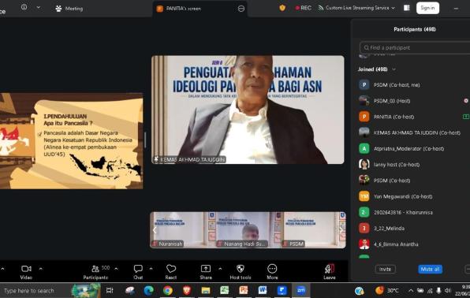Focus the Find a participant field
The width and height of the screenshot is (470, 298).
[415, 47]
